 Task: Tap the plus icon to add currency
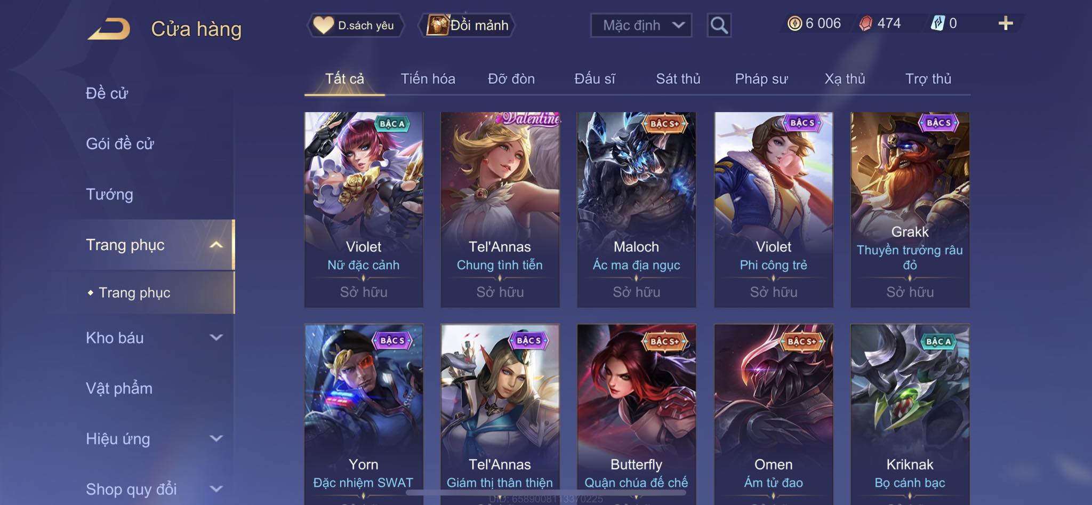pos(1005,23)
